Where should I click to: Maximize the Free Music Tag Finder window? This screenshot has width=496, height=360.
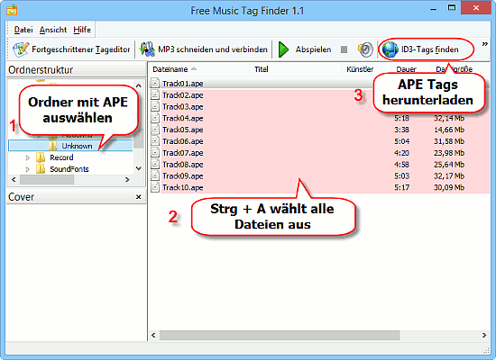(452, 7)
